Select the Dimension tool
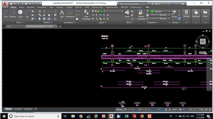213x119 pixels. point(70,14)
